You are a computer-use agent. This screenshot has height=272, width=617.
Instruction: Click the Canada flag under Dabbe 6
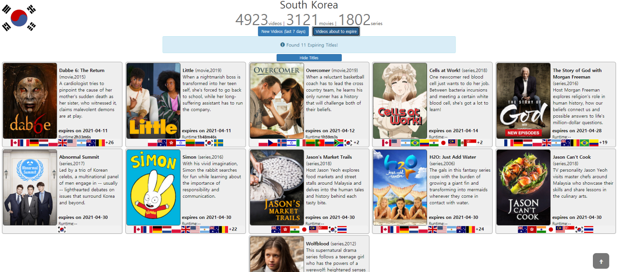click(15, 143)
